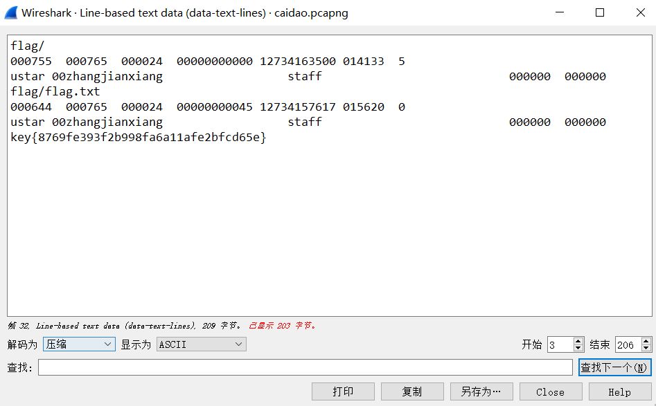Click inside the 查找 search field
The width and height of the screenshot is (656, 406).
coord(305,367)
